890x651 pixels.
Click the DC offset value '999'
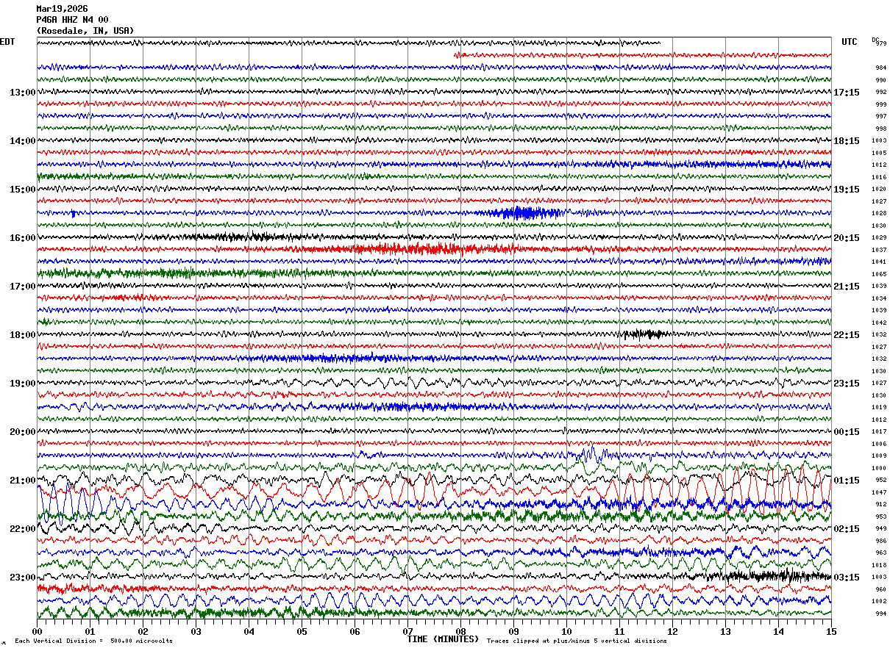tap(880, 104)
